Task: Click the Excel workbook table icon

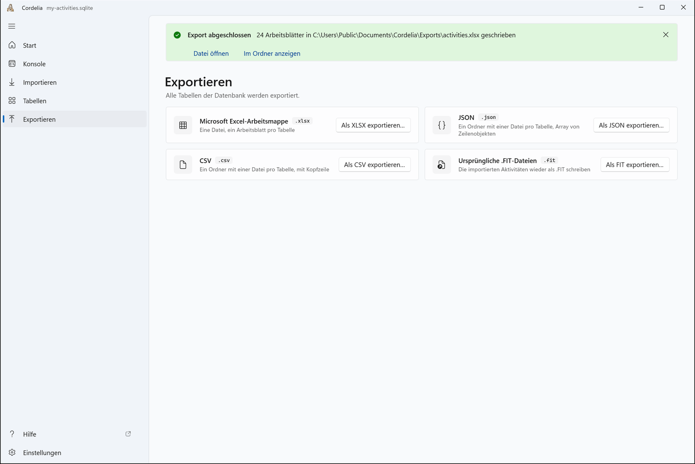Action: click(183, 125)
